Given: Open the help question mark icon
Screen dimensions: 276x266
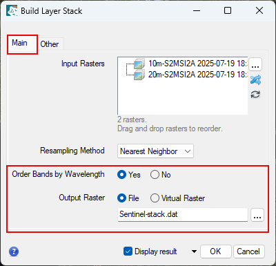Looking at the screenshot, I should 14,251.
